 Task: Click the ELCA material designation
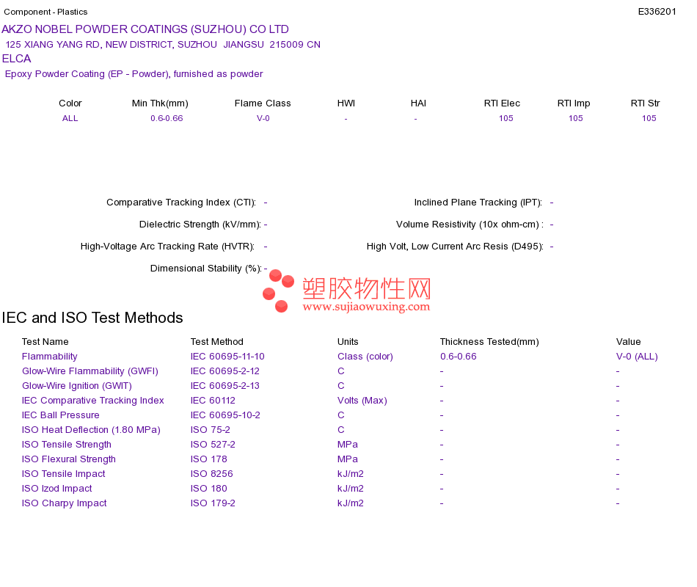pos(16,59)
